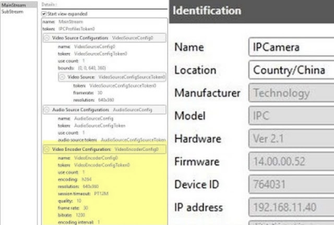Screen dimensions: 334x225
Task: Click the Device ID field showing 764031
Action: click(291, 184)
